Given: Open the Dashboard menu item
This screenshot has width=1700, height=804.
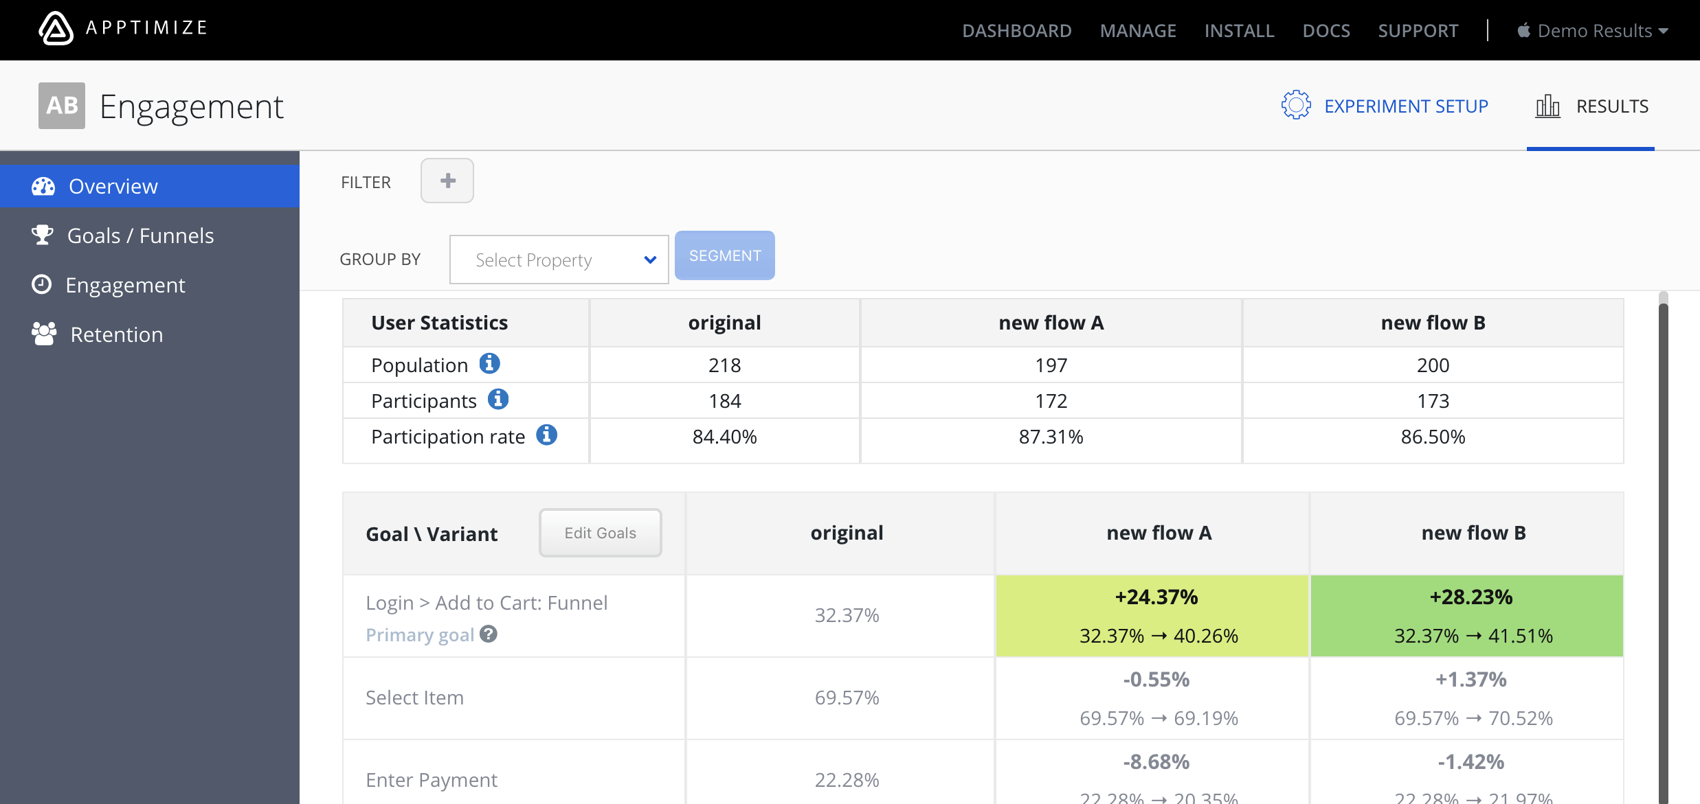Looking at the screenshot, I should (x=1017, y=30).
